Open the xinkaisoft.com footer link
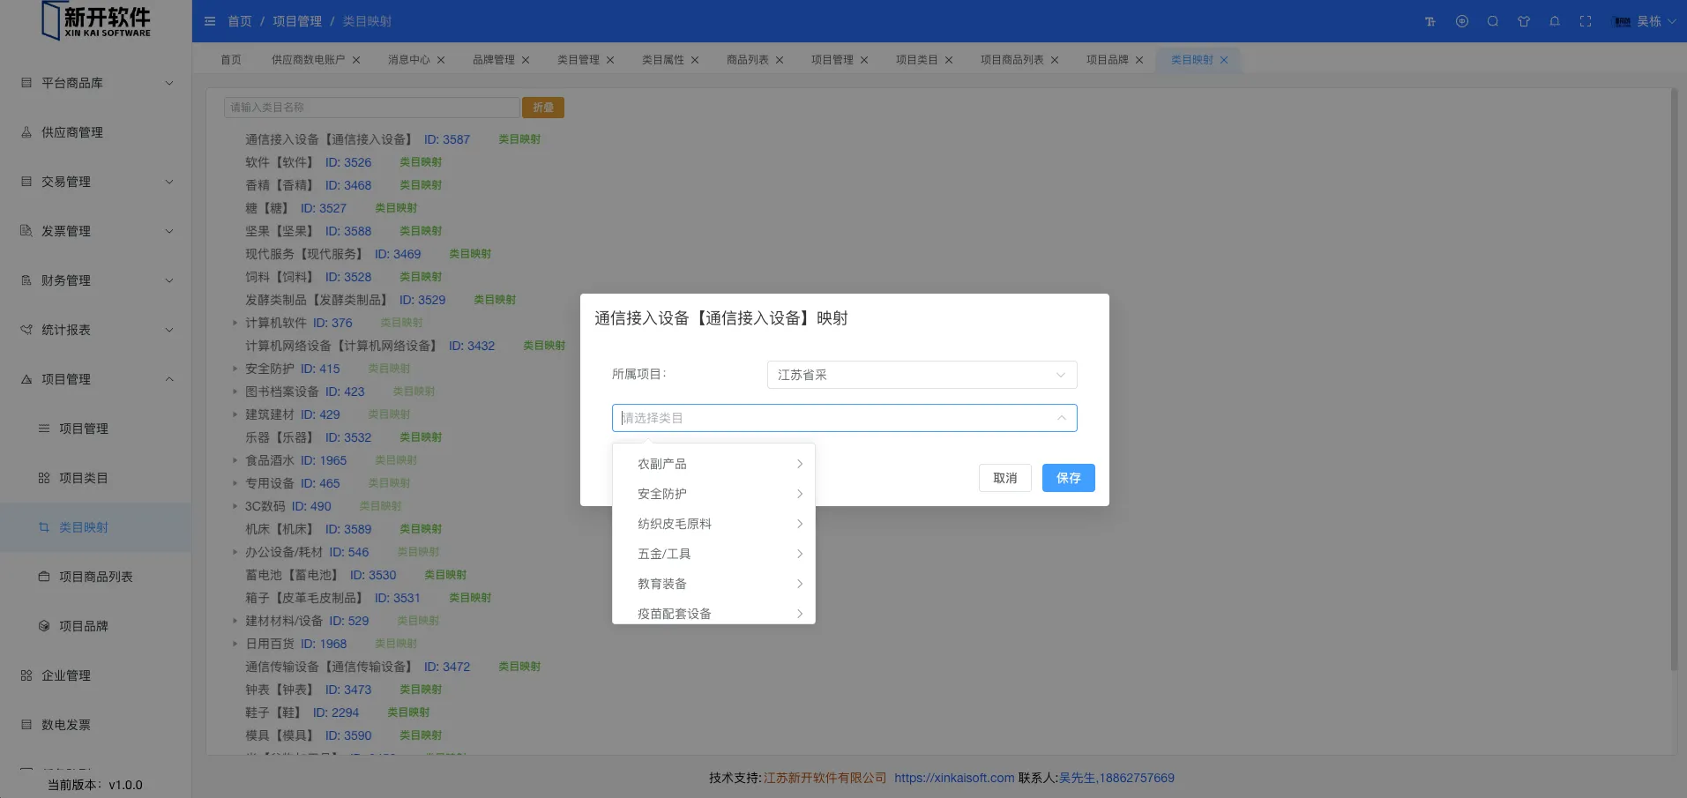Viewport: 1687px width, 798px height. (953, 778)
